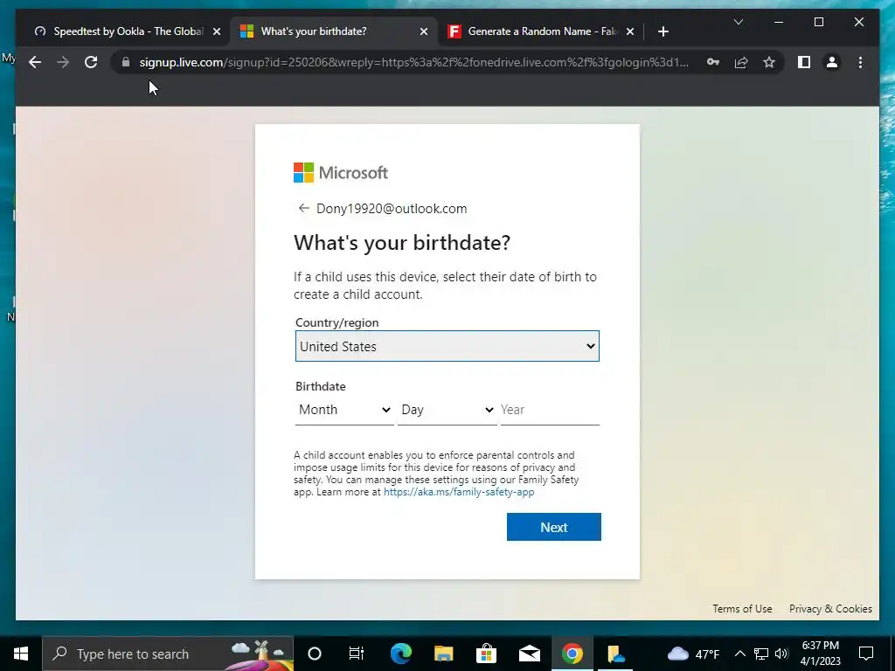Toggle Chrome side panel icon
This screenshot has width=895, height=671.
click(x=804, y=62)
